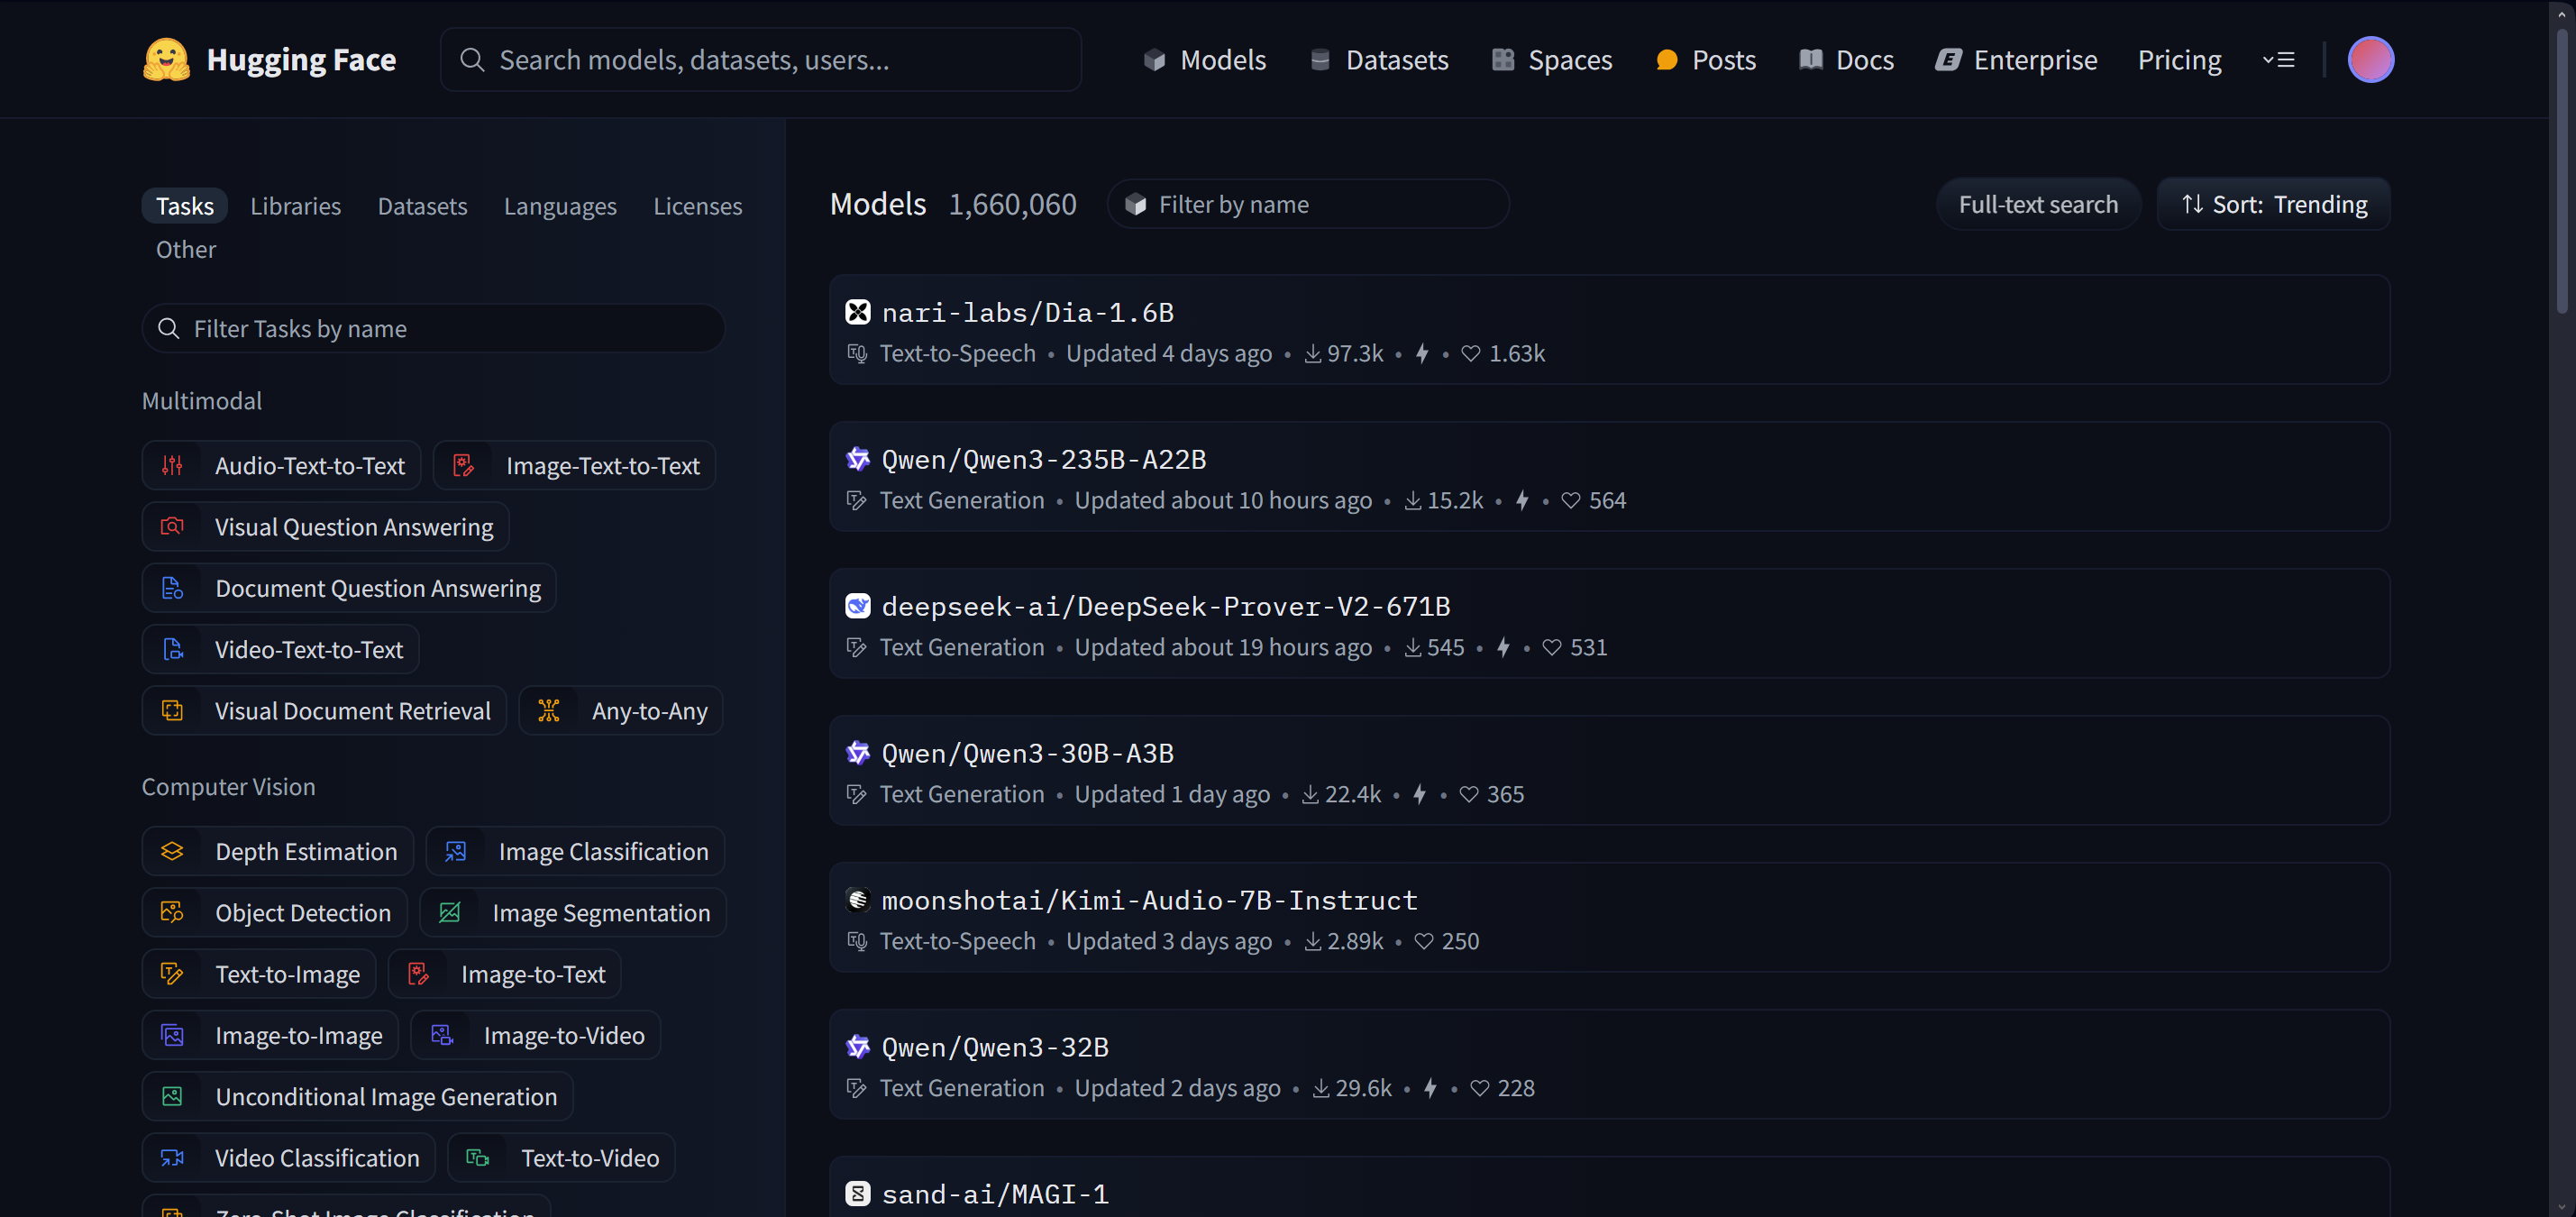Click the heart icon on Dia-1.6B row
The width and height of the screenshot is (2576, 1217).
[1470, 353]
